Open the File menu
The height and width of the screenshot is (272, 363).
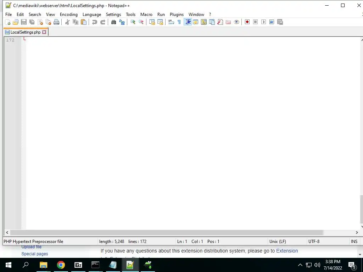9,14
